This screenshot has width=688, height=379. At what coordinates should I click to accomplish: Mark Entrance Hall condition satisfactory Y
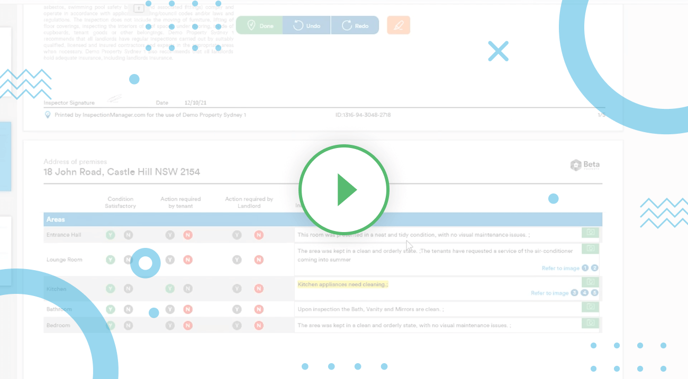[110, 235]
